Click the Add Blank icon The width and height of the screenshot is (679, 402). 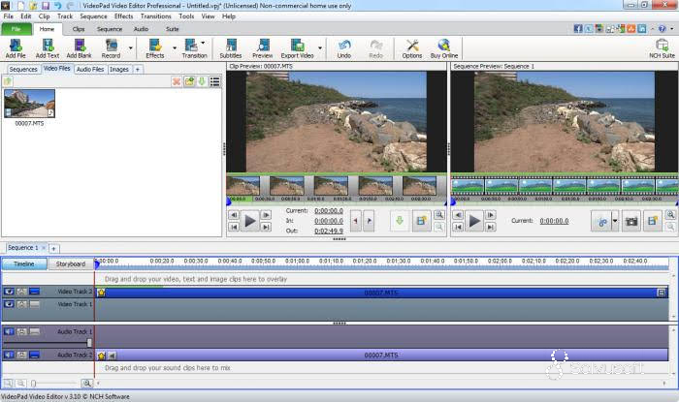[x=80, y=48]
